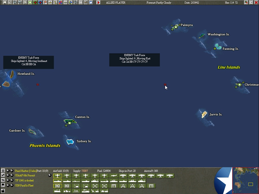Toggle the cloud weather overlay icon
Viewport: 259px width, 194px height.
point(91,3)
